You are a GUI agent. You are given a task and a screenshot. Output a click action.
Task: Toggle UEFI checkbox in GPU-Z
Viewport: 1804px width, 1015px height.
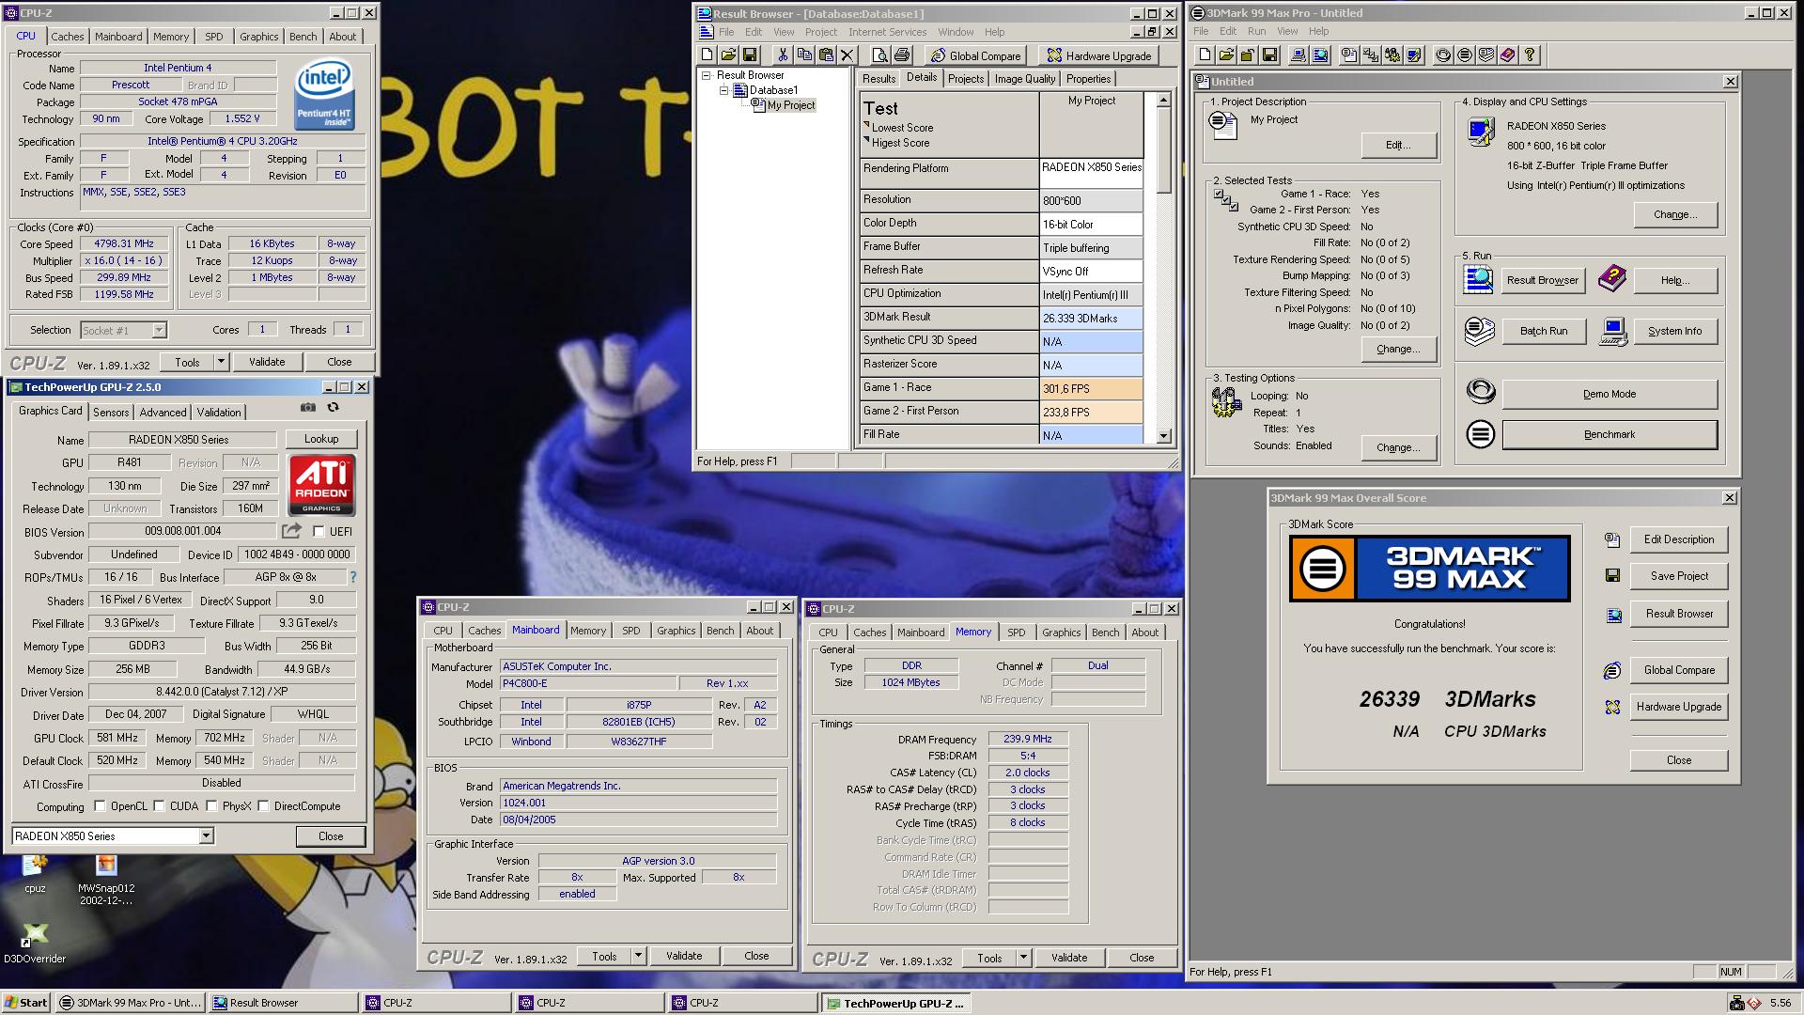click(x=319, y=532)
